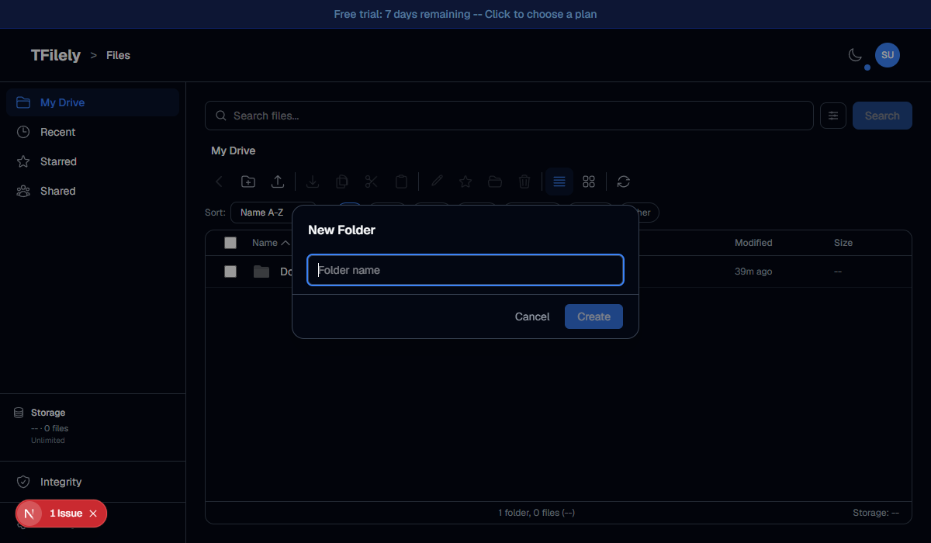Open Shared in sidebar
The width and height of the screenshot is (931, 543).
[x=92, y=191]
